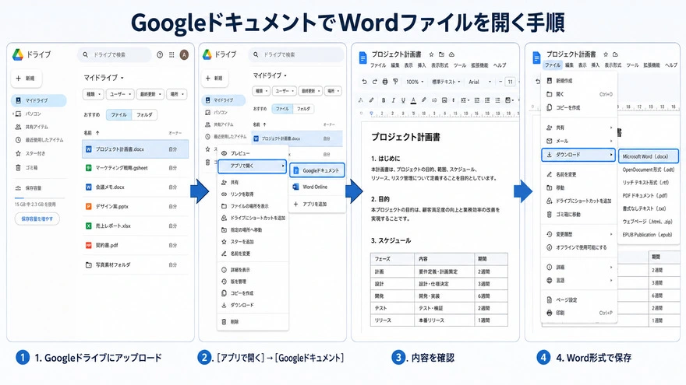
Task: Click the decrease font size minus icon
Action: click(500, 82)
